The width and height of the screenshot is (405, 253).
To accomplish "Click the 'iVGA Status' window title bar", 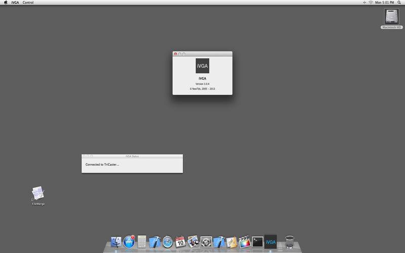I will (132, 156).
